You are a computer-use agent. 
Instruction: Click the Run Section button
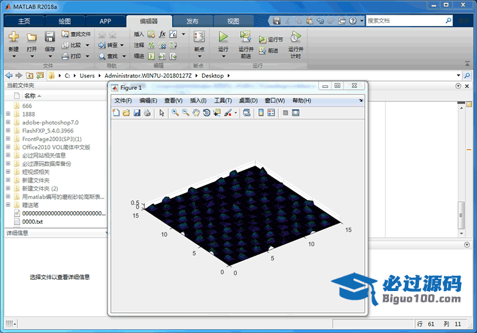point(271,39)
